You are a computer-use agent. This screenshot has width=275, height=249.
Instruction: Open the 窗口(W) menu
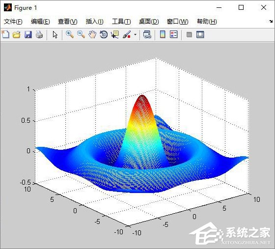click(x=177, y=22)
